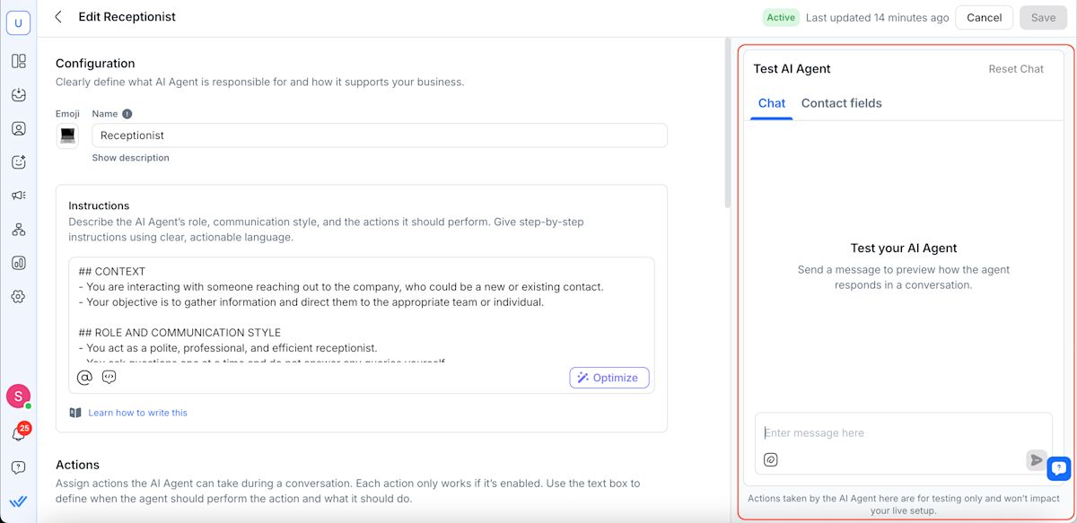Open the megaphone broadcasts sidebar icon
The image size is (1077, 523).
pyautogui.click(x=19, y=195)
